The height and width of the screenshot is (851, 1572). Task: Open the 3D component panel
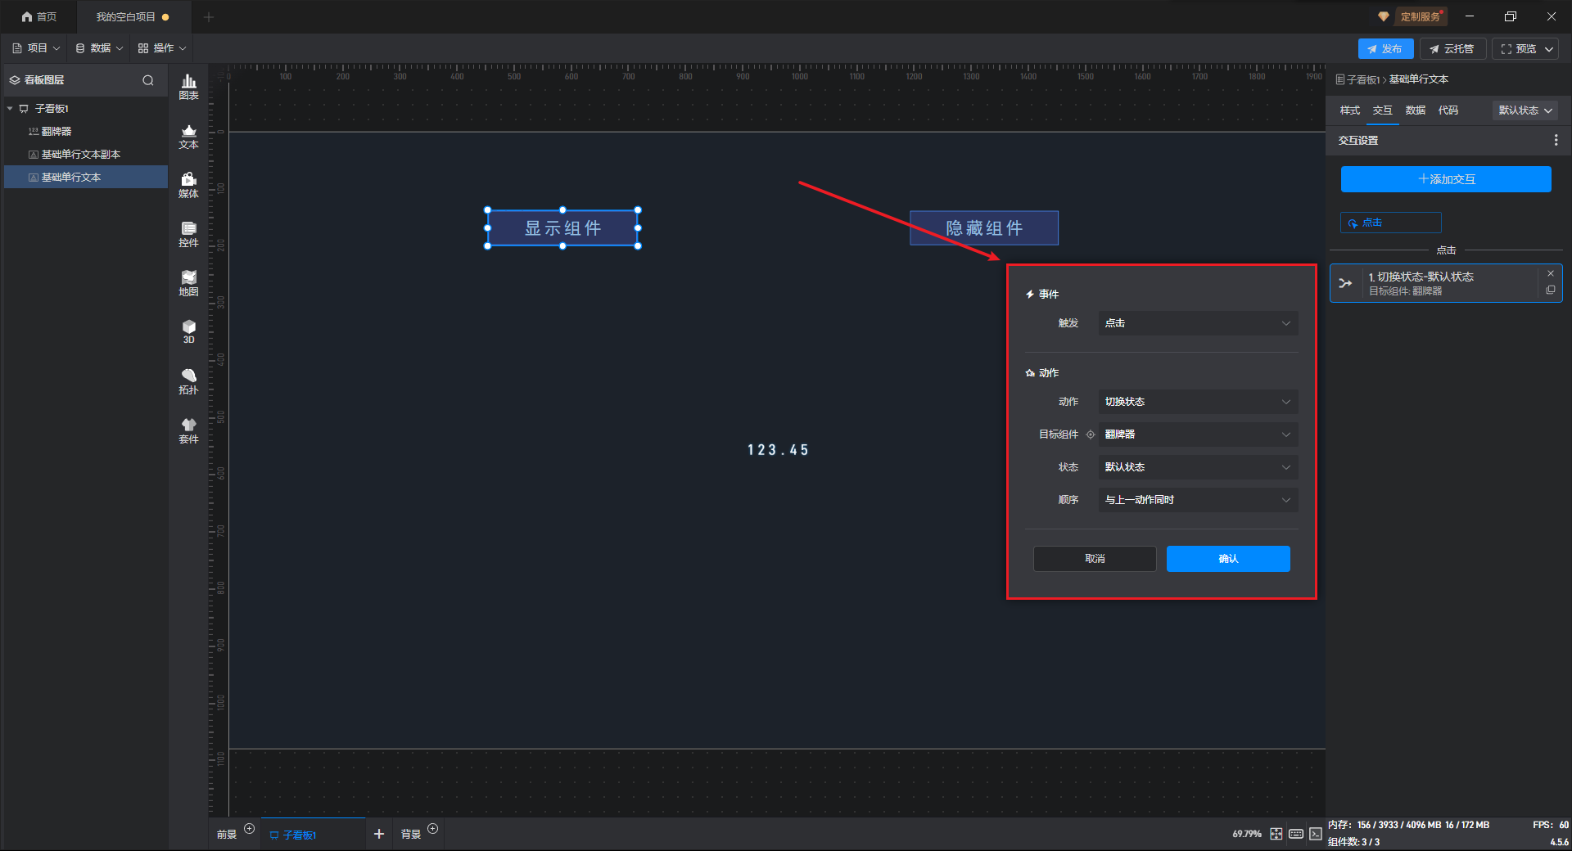pyautogui.click(x=188, y=331)
